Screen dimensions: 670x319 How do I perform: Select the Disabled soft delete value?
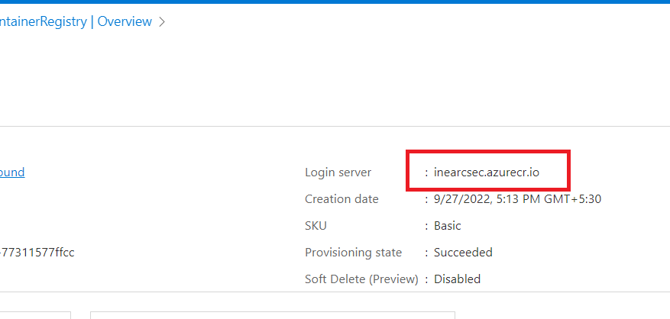(457, 279)
